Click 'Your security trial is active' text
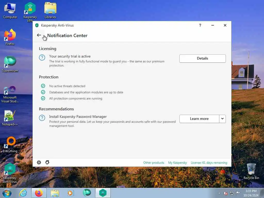Screen dimensions: 264x198 pyautogui.click(x=70, y=56)
